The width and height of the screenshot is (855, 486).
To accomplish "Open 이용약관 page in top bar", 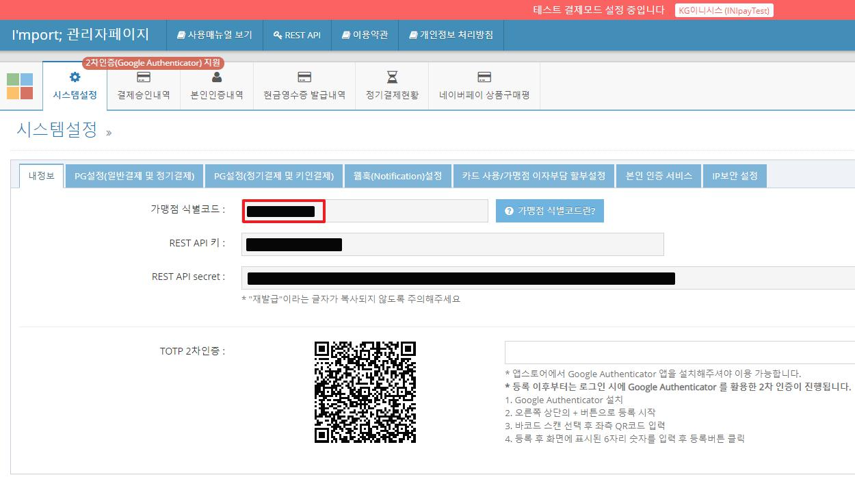I will coord(365,35).
